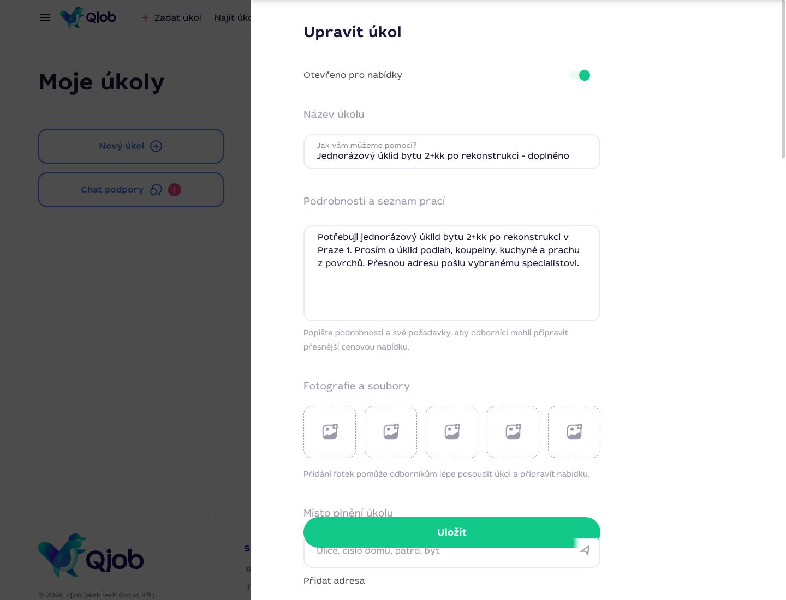
Task: Click the second photo upload slot
Action: (x=391, y=432)
